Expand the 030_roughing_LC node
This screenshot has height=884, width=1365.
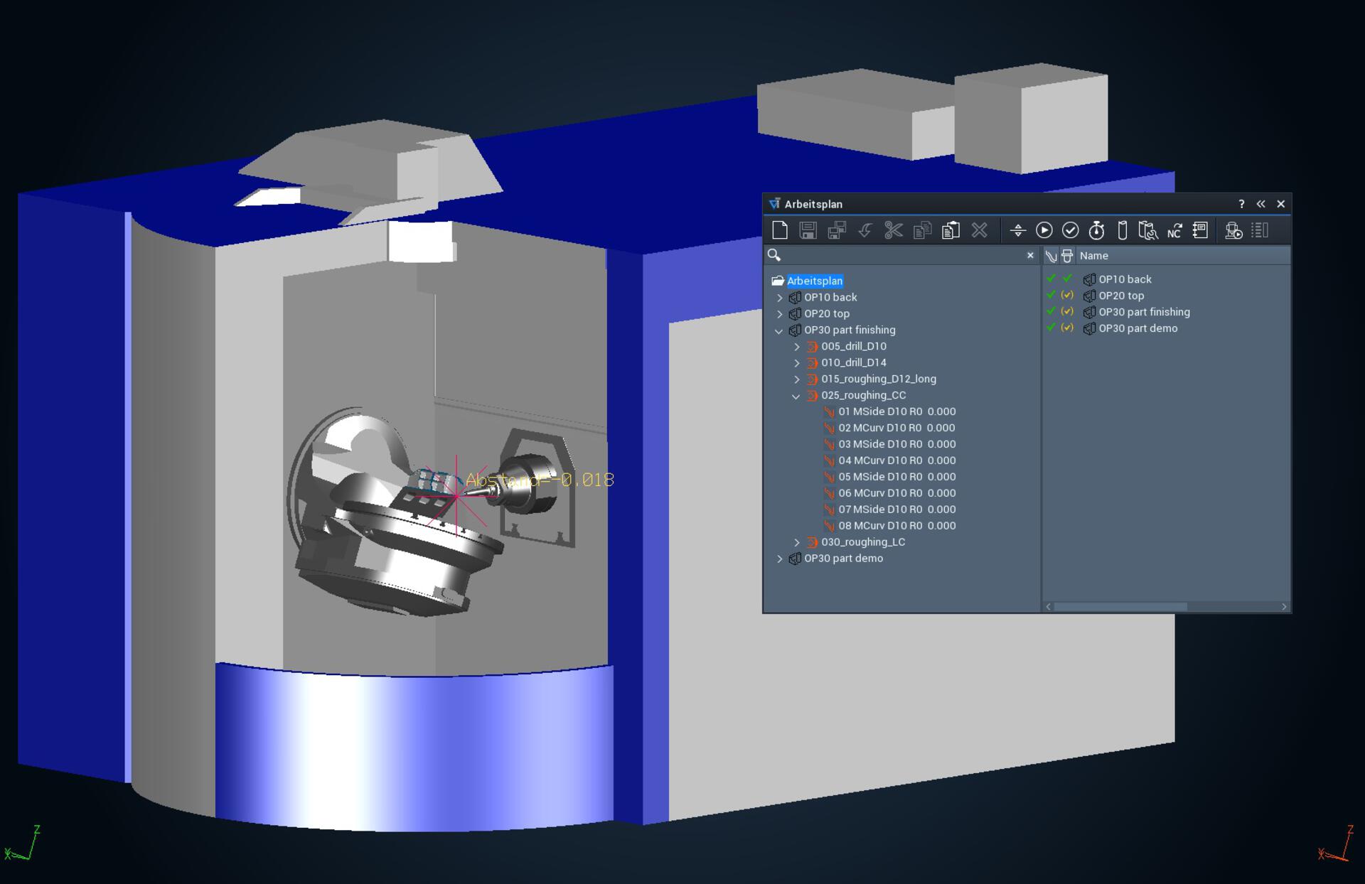(x=796, y=542)
